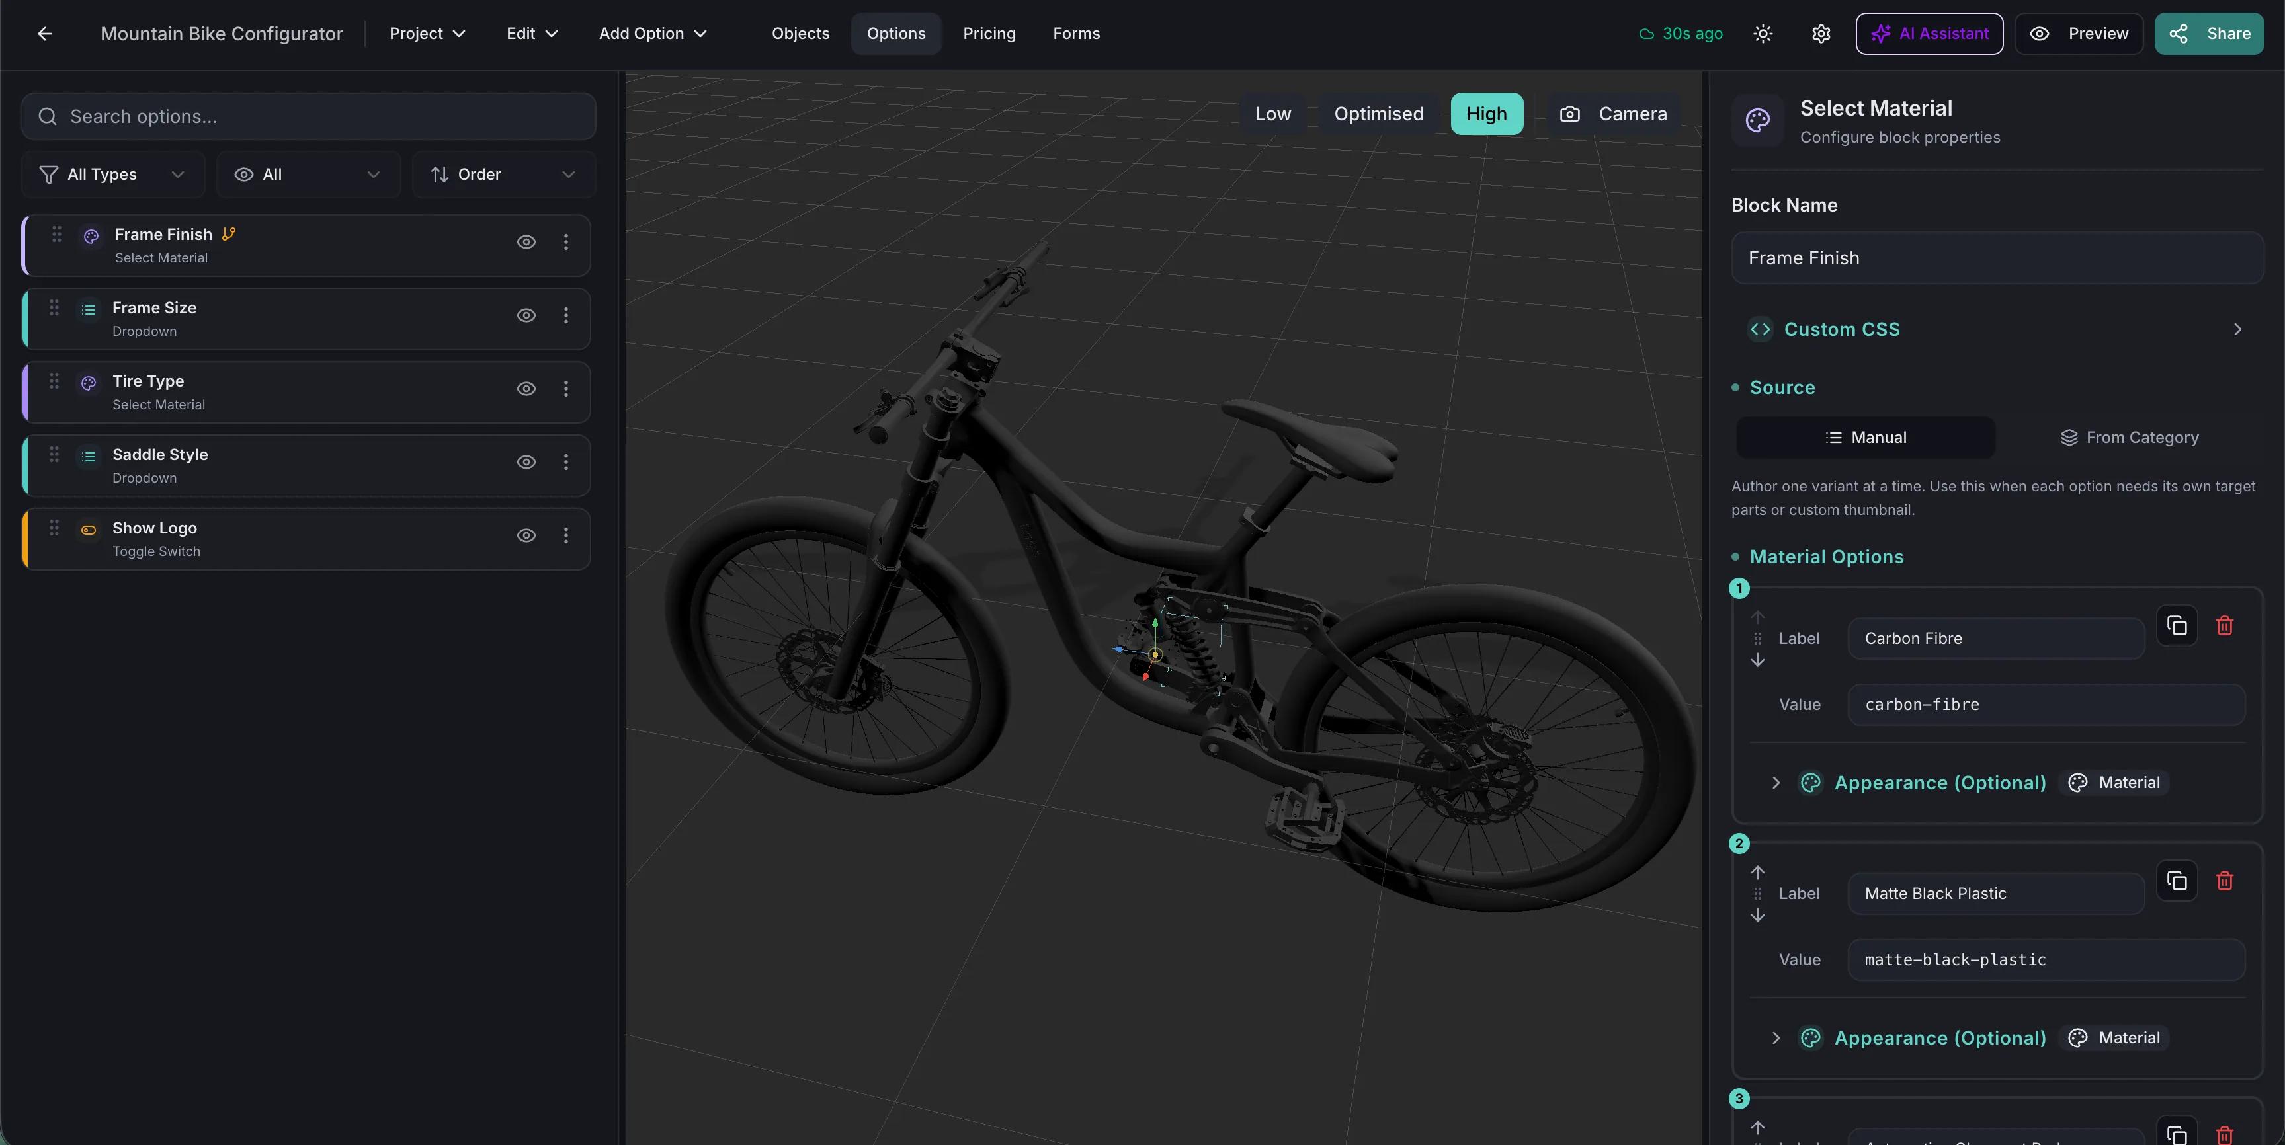The image size is (2285, 1145).
Task: Toggle visibility of Frame Finish option
Action: [526, 242]
